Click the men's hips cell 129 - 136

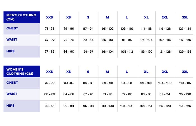point(185,52)
